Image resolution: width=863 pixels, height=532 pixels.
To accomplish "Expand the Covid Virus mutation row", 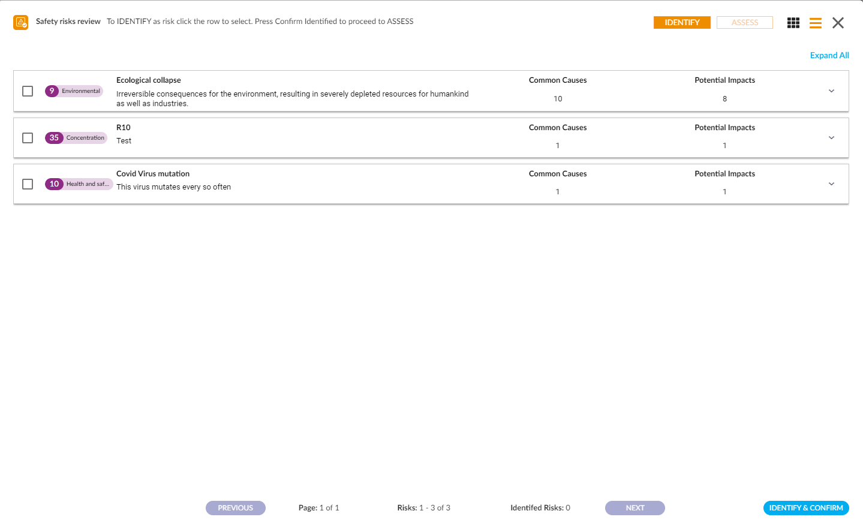I will (831, 184).
